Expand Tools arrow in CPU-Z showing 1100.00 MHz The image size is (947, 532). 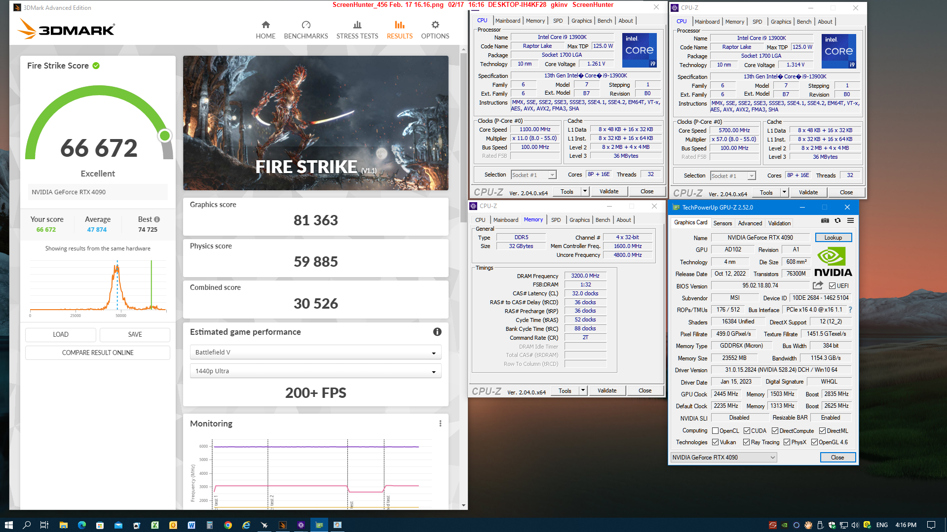coord(585,191)
